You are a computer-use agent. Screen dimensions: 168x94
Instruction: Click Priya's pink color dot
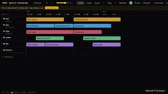pyautogui.click(x=4, y=31)
